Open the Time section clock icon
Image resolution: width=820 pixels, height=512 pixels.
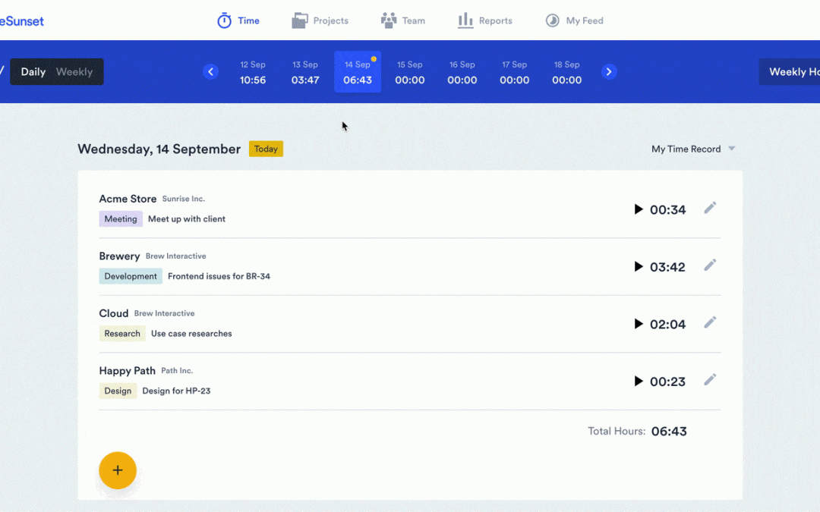point(223,20)
